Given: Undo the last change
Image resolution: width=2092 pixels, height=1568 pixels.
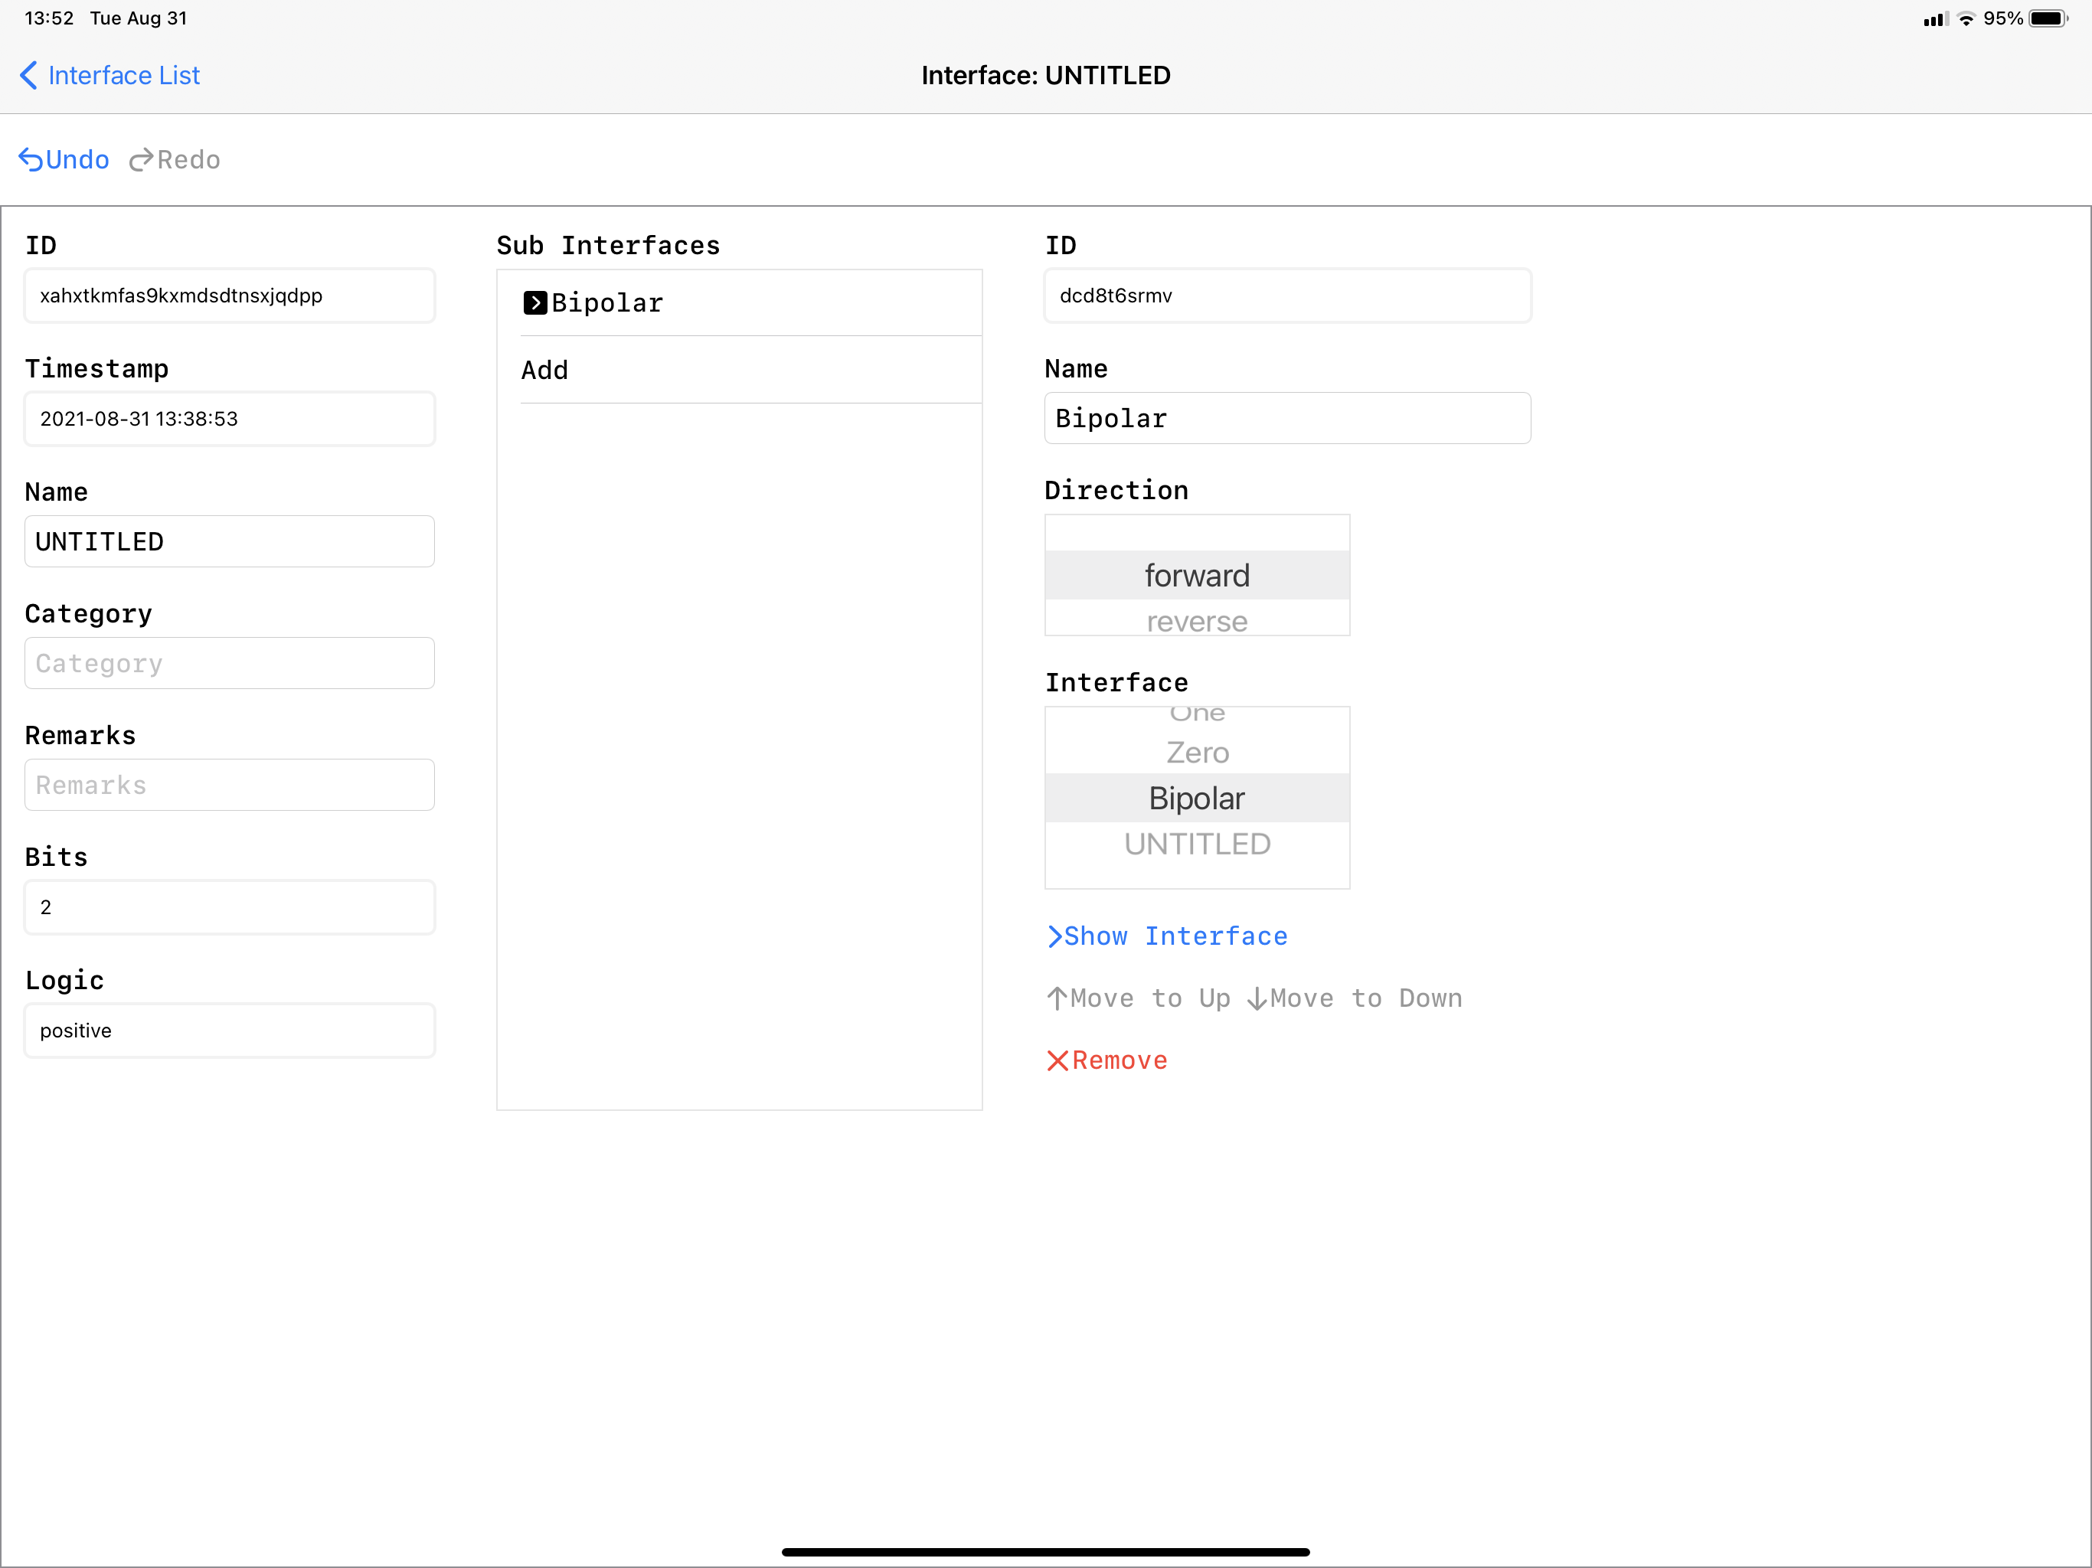Looking at the screenshot, I should point(64,160).
